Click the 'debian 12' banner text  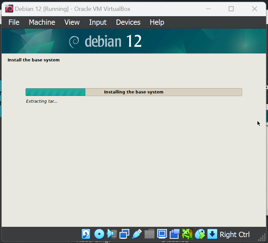113,41
